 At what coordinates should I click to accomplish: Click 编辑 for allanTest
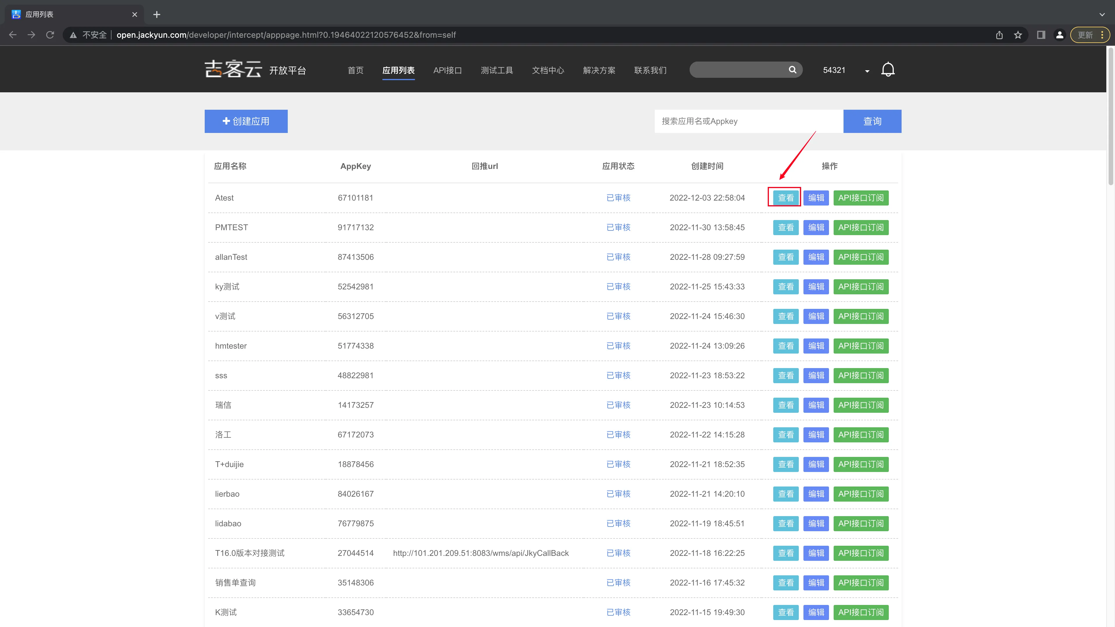(x=816, y=257)
